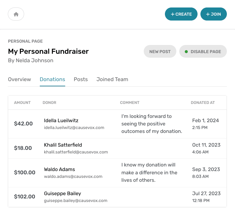This screenshot has height=216, width=235.
Task: Click the By Nelda Johnson byline
Action: [x=31, y=61]
